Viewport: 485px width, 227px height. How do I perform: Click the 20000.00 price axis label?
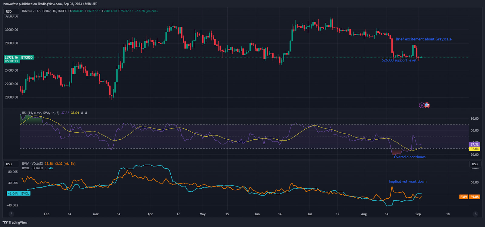click(12, 97)
